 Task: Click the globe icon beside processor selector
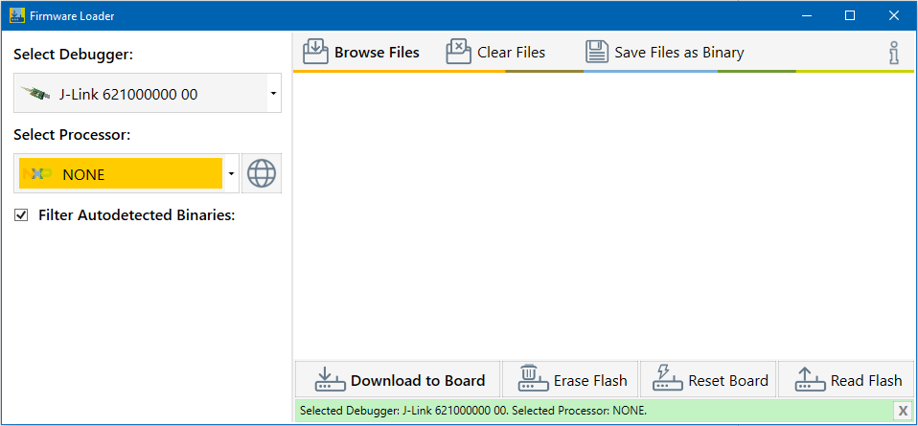pos(262,173)
